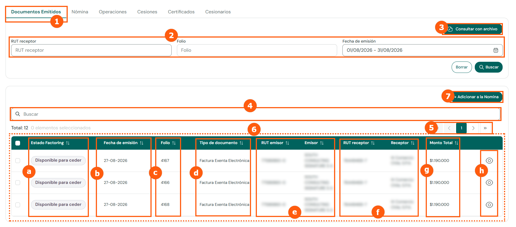516x227 pixels.
Task: Focus the Folio input field
Action: click(257, 50)
